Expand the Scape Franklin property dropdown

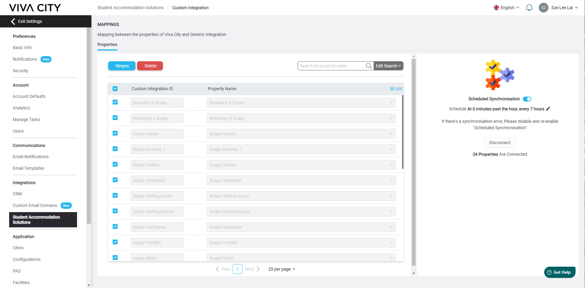301,243
